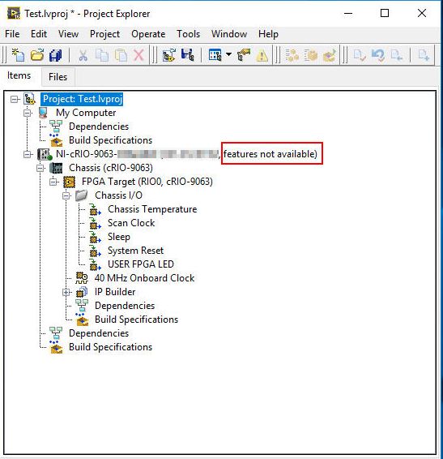Screen dimensions: 443x459
Task: Click the source control checkout icon
Action: (397, 55)
